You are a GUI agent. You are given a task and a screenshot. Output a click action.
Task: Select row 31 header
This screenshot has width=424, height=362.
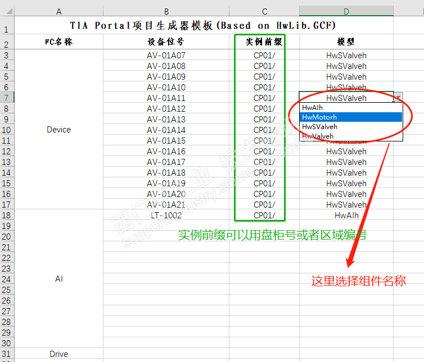click(x=7, y=354)
